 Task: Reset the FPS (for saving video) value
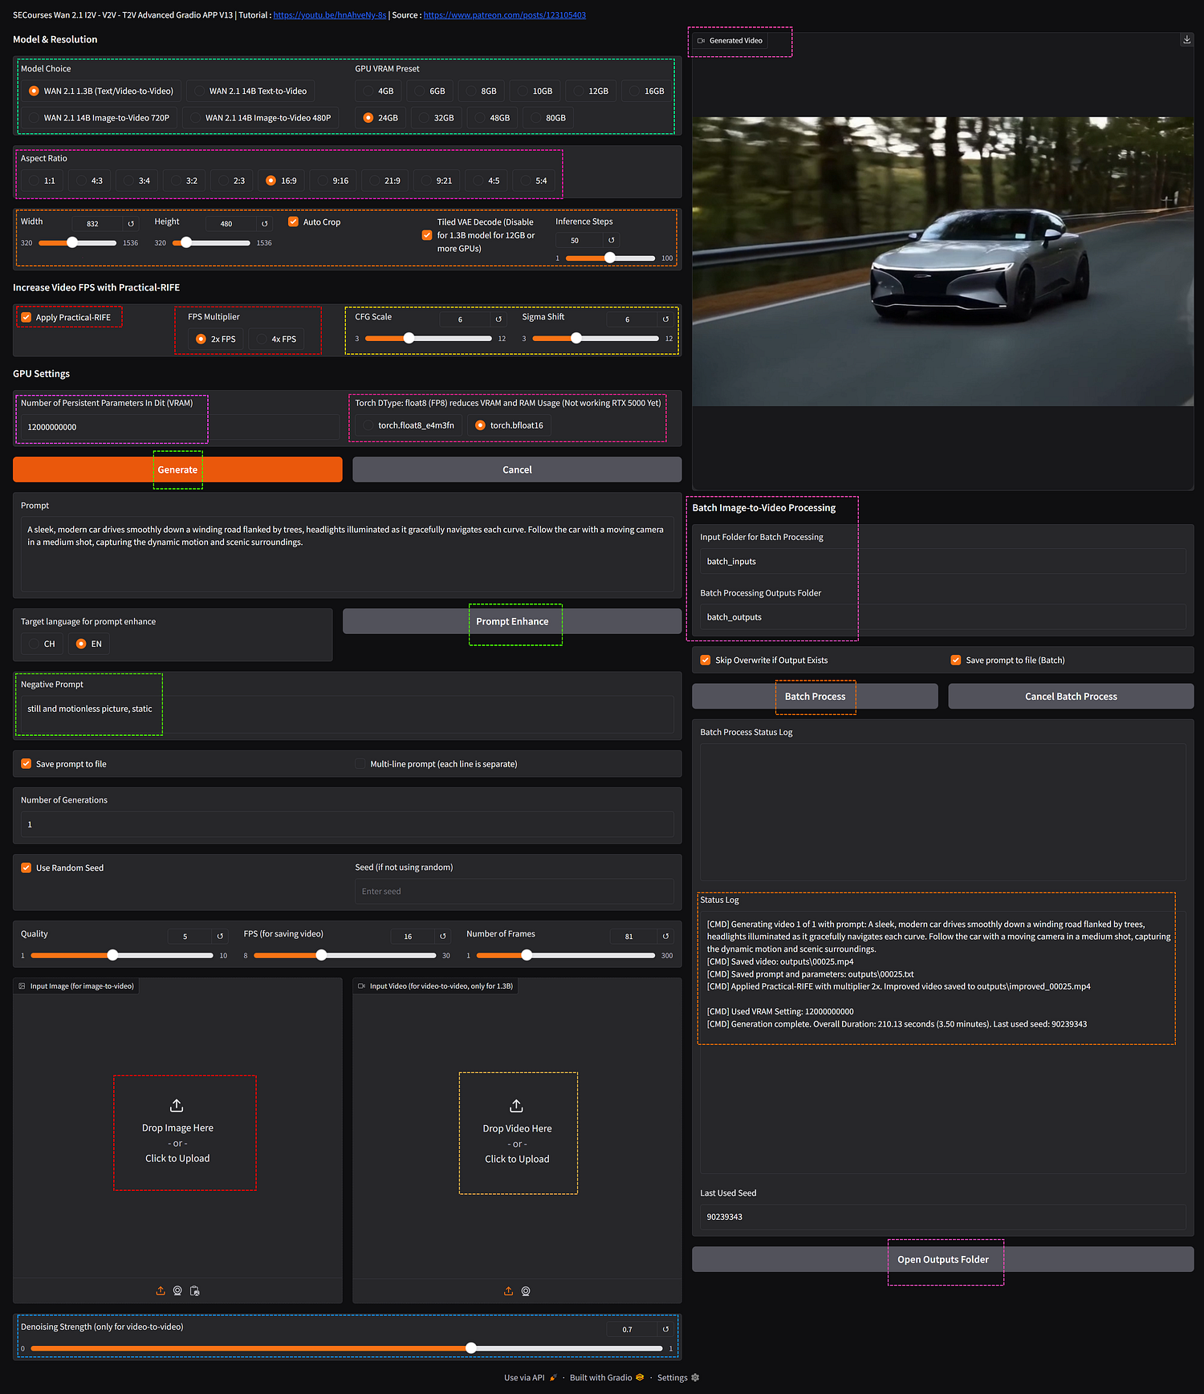[x=443, y=937]
